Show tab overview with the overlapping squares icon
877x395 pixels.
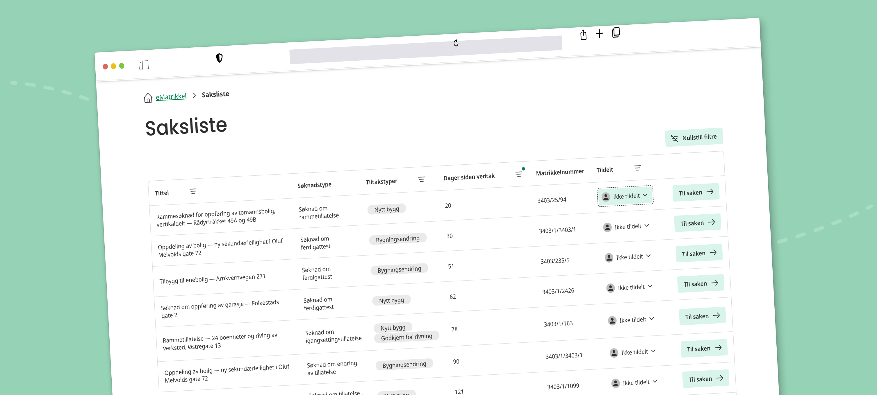[x=616, y=32]
